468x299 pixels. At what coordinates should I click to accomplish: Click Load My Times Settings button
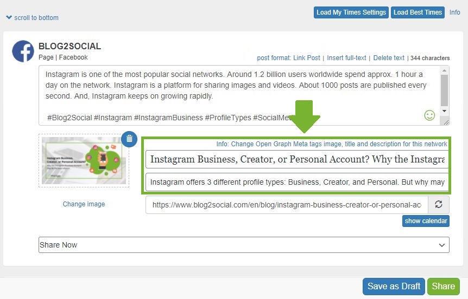351,12
